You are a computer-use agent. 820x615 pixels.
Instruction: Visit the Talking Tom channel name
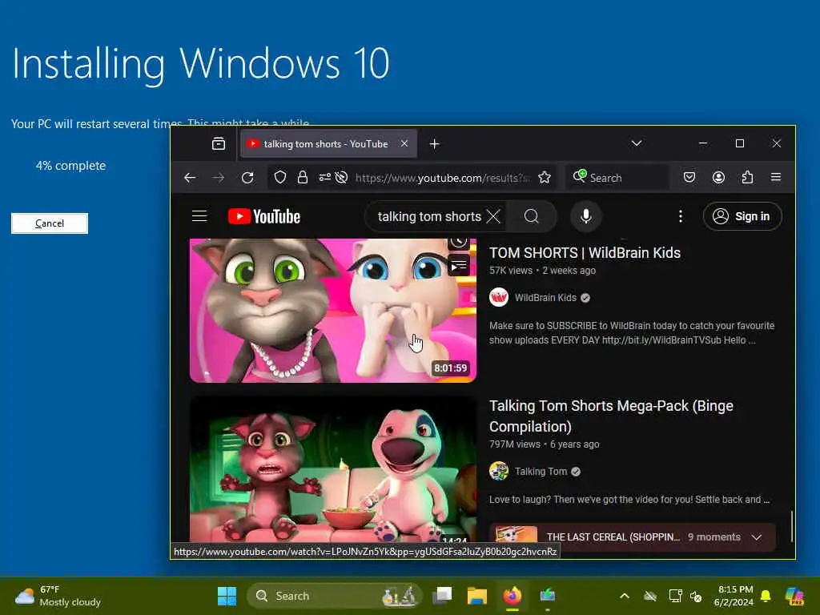click(541, 471)
